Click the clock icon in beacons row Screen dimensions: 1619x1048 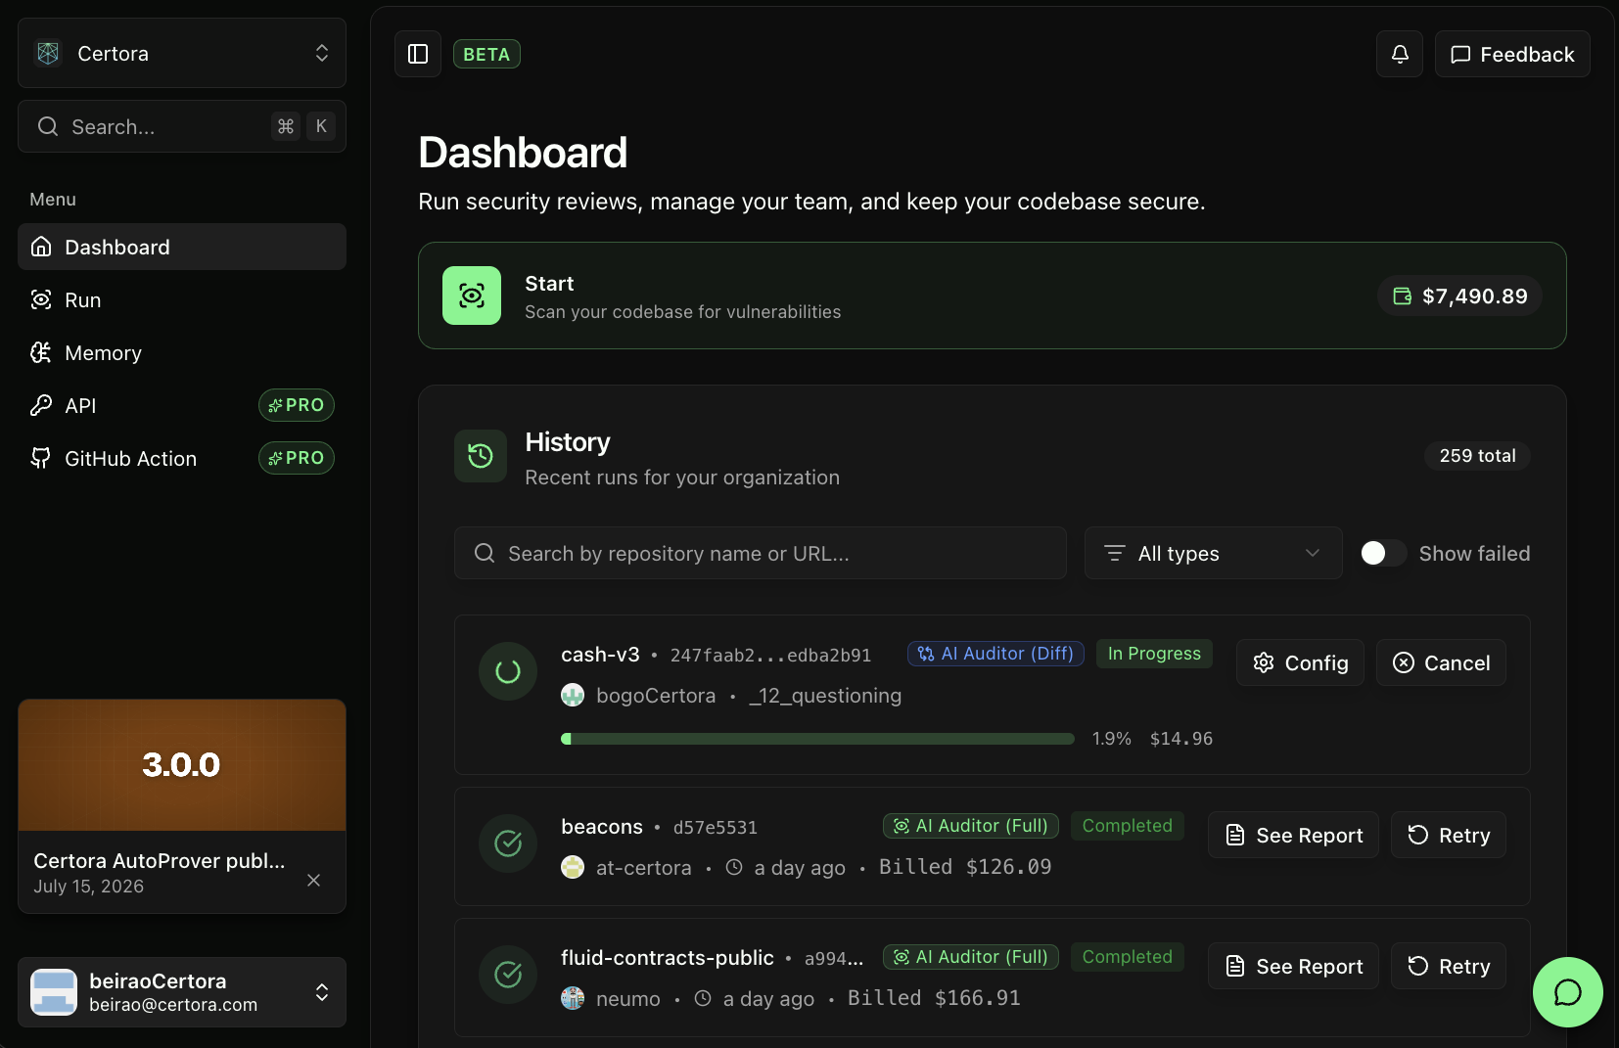point(734,867)
